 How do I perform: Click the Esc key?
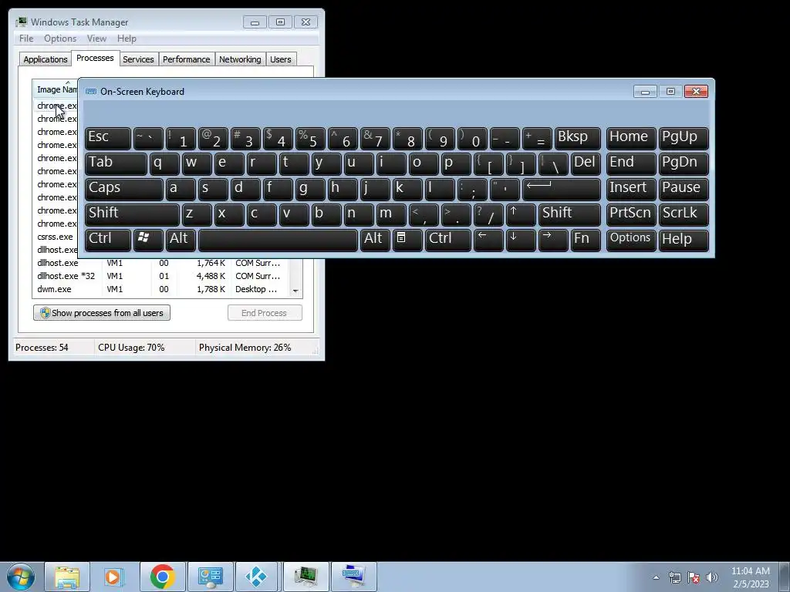pyautogui.click(x=108, y=139)
